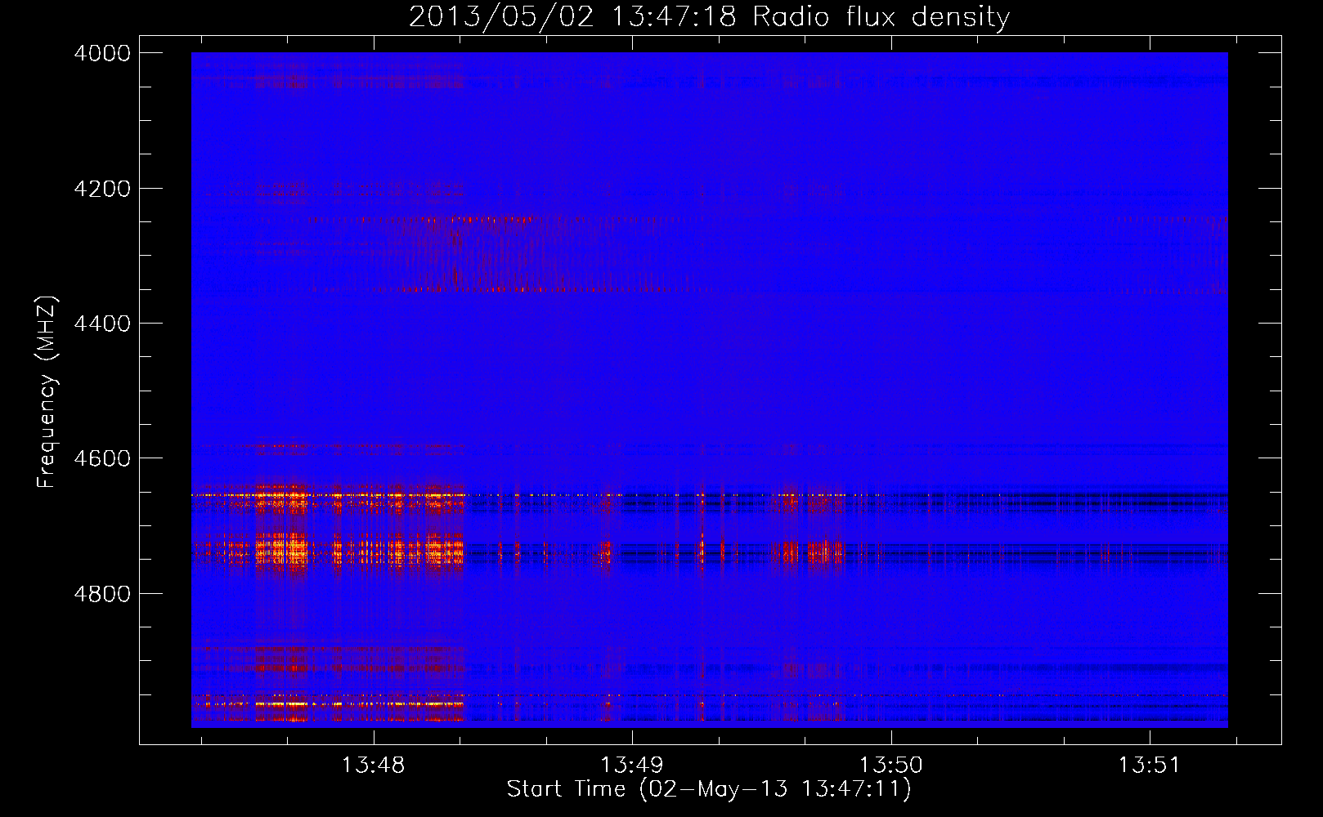Click the "Start Time (02-May-13 13:47:11)" label
Image resolution: width=1323 pixels, height=817 pixels.
[x=709, y=789]
